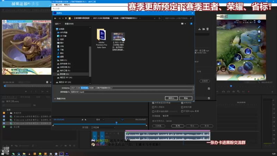Open the 适合 zoom level dropdown

click(x=100, y=120)
